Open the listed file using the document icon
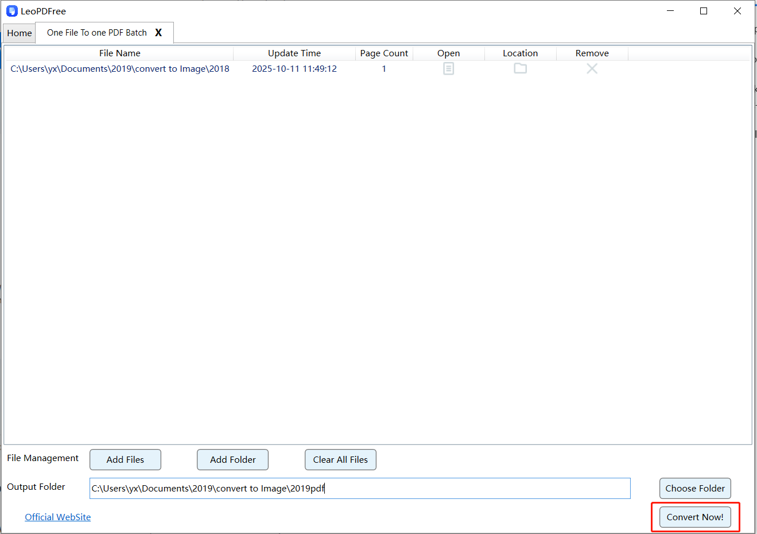The image size is (757, 534). [x=448, y=69]
